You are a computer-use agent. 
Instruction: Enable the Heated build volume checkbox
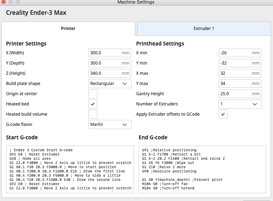93,114
